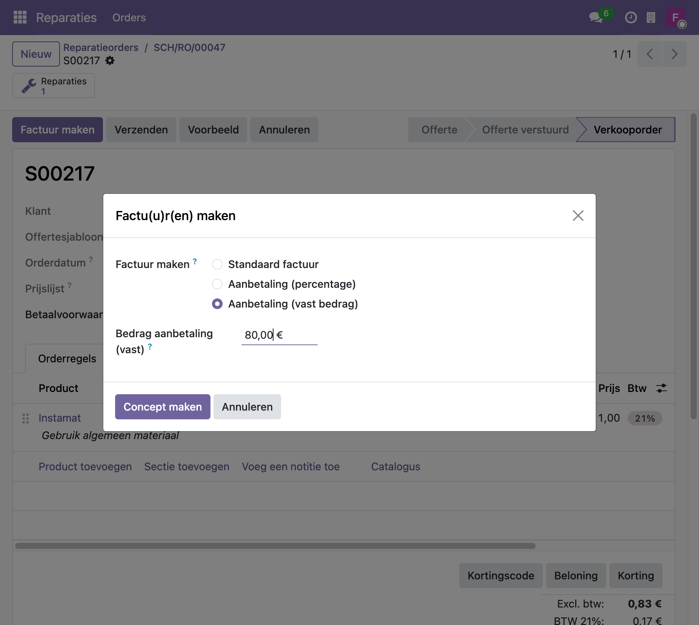
Task: Click the Voorbeeld button
Action: 213,130
